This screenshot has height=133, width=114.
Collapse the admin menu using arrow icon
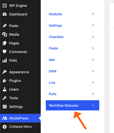click(5, 127)
